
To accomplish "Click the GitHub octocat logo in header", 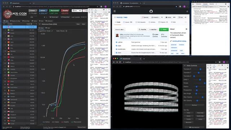I will (x=151, y=11).
